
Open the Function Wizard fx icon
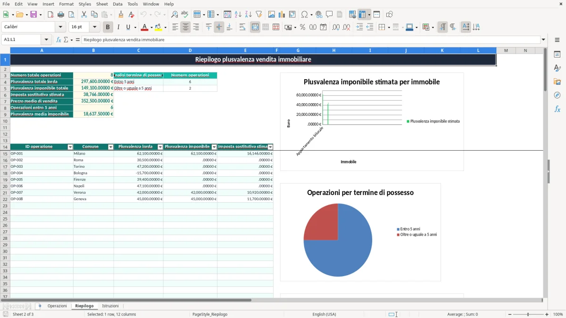point(58,40)
